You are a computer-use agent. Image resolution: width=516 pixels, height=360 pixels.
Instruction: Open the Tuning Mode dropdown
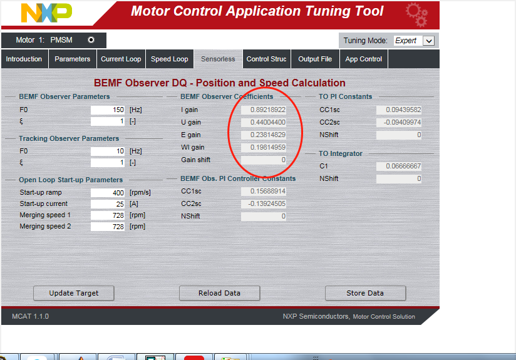click(x=428, y=41)
